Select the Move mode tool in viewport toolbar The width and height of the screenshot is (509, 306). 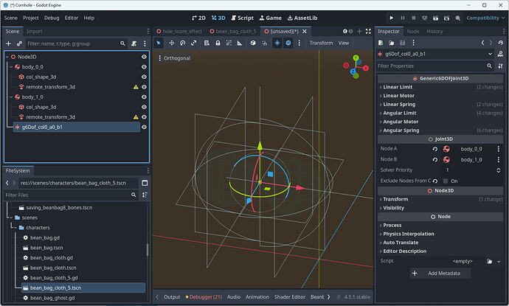[x=172, y=43]
